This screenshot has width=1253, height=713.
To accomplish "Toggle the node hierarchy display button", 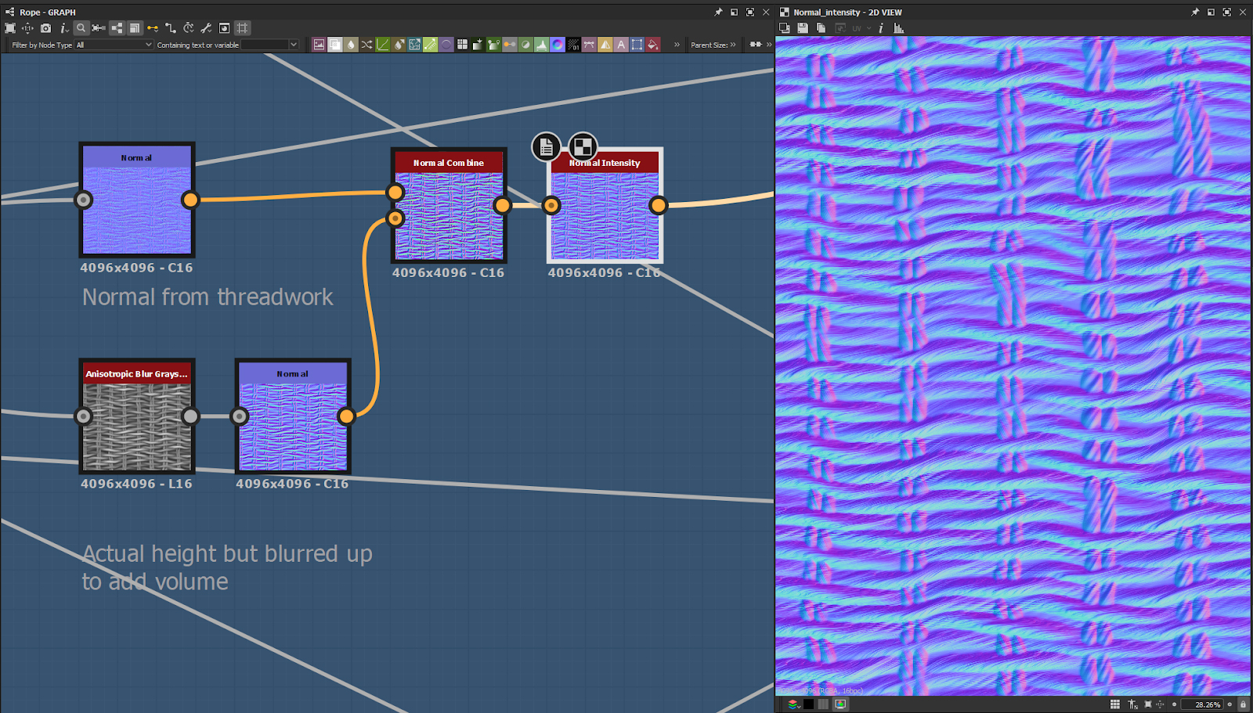I will coord(117,28).
